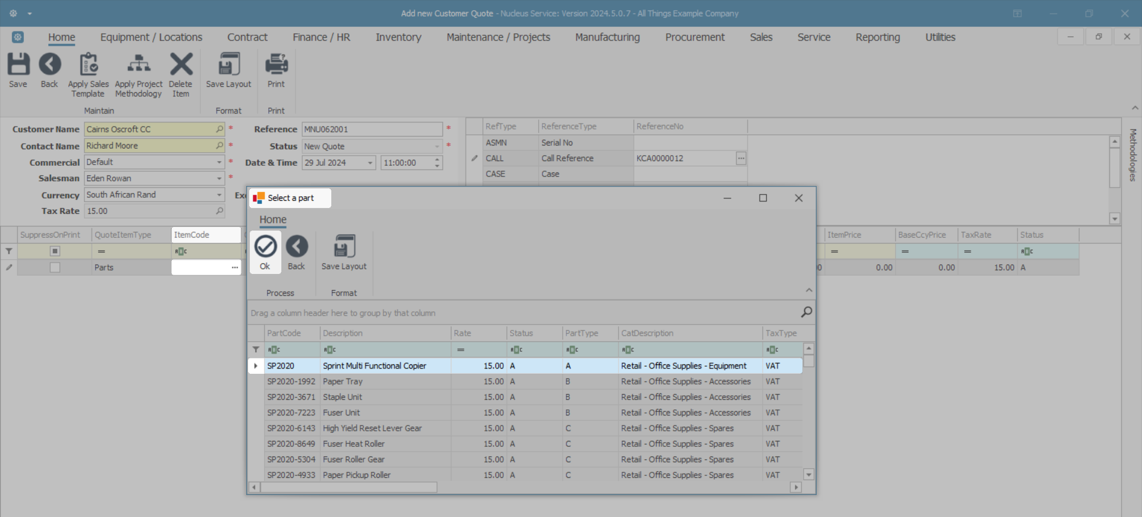Click the Delete Item icon

point(181,64)
